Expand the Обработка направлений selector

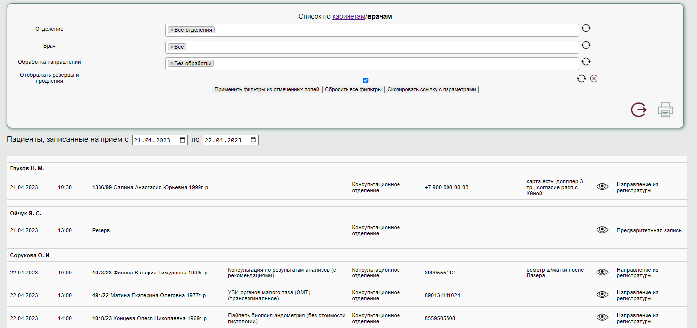click(396, 64)
